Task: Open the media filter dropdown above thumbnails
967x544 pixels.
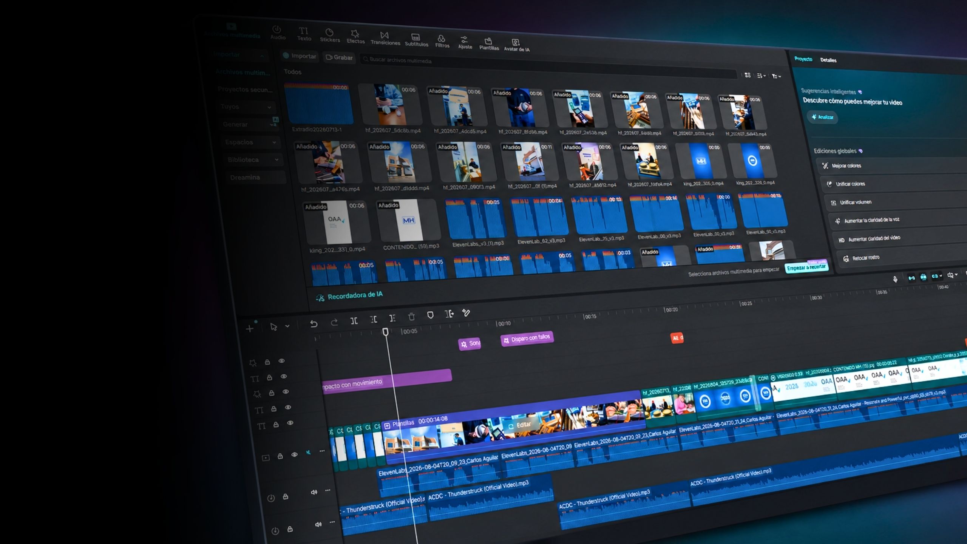Action: (776, 76)
